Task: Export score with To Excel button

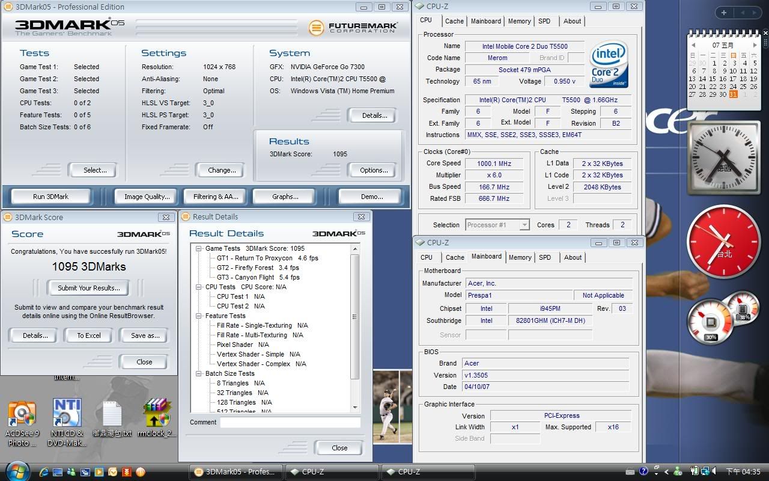Action: (89, 335)
